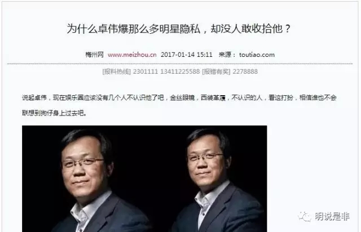Click the 来源： label
This screenshot has height=232, width=361.
click(x=227, y=55)
